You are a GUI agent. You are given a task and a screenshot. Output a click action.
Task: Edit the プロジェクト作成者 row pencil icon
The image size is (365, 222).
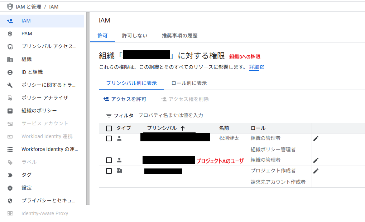(x=316, y=171)
